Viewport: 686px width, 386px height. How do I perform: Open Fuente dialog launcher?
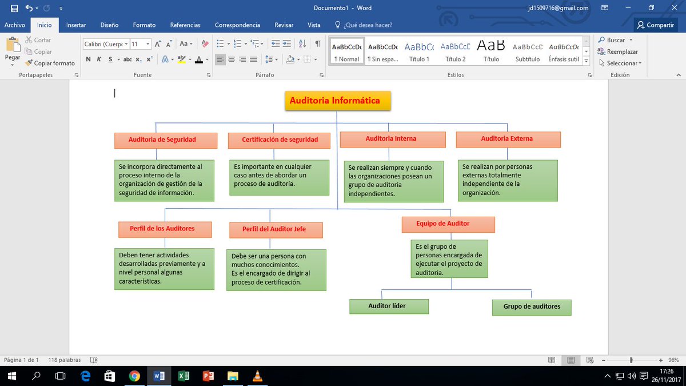click(208, 75)
